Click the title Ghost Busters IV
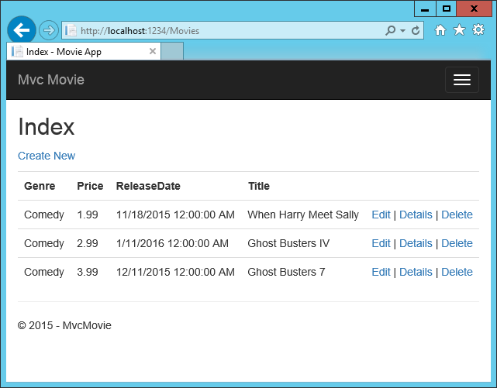The width and height of the screenshot is (497, 388). tap(288, 243)
